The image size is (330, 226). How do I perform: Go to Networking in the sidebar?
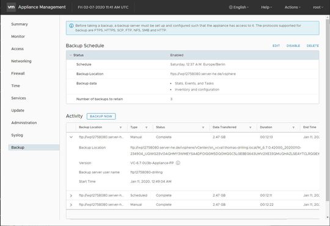[x=21, y=61]
